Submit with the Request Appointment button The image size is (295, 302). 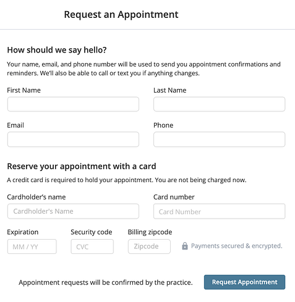244,282
